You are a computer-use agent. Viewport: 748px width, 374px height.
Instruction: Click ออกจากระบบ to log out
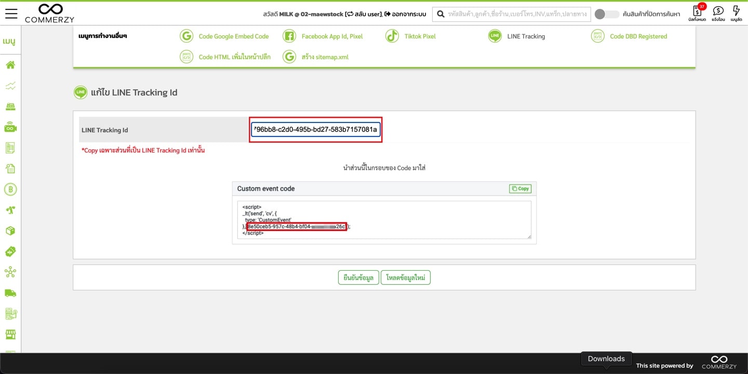(x=406, y=14)
